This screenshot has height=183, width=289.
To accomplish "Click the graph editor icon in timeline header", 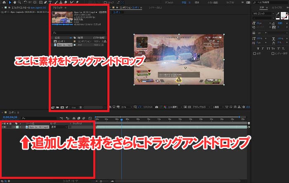I will tap(90, 118).
